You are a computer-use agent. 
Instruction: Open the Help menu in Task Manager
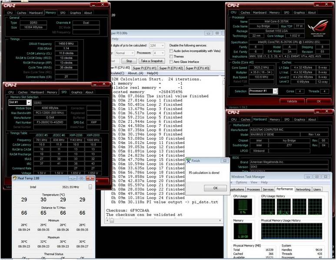264,182
